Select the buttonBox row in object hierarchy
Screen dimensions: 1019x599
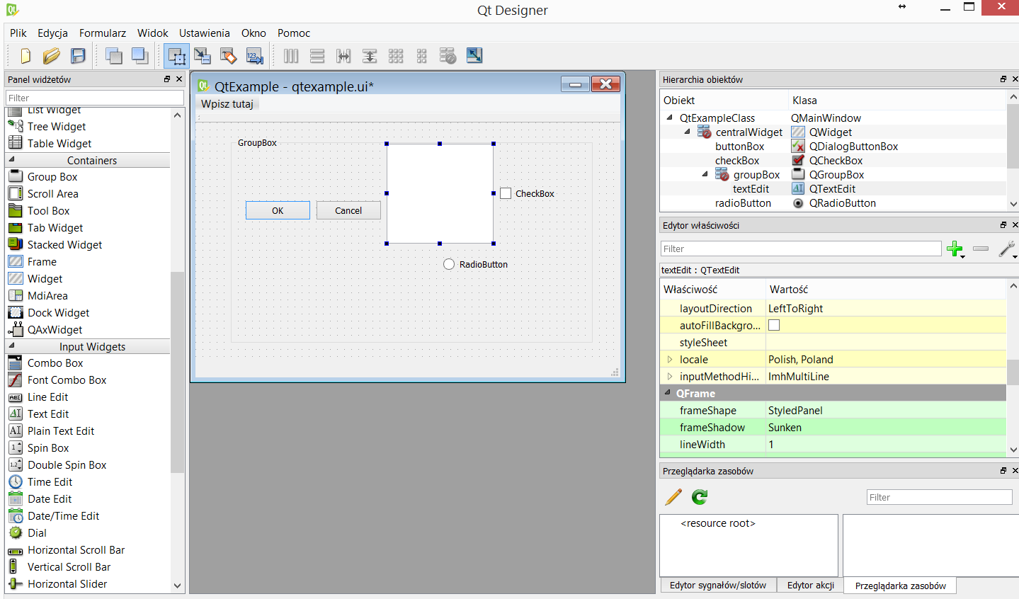pyautogui.click(x=833, y=146)
